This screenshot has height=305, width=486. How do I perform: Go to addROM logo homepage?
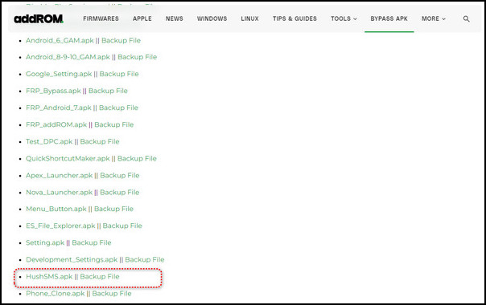coord(39,19)
